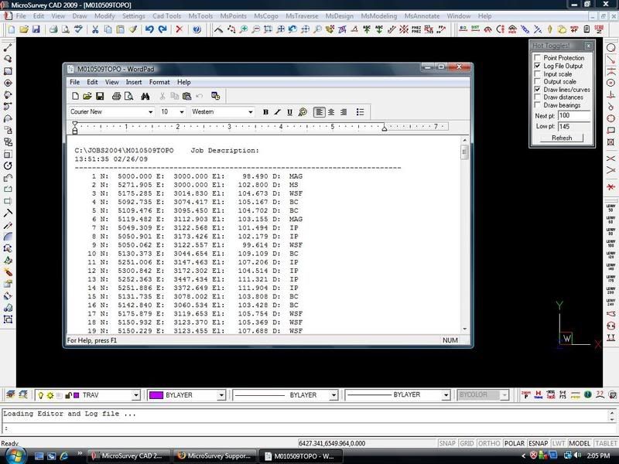Click the Align Right icon in WordPad
The width and height of the screenshot is (619, 464).
pos(344,112)
